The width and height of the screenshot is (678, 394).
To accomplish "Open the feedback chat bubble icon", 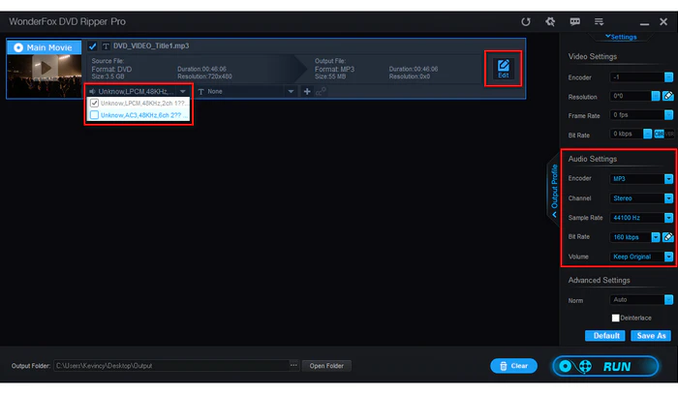I will tap(574, 21).
